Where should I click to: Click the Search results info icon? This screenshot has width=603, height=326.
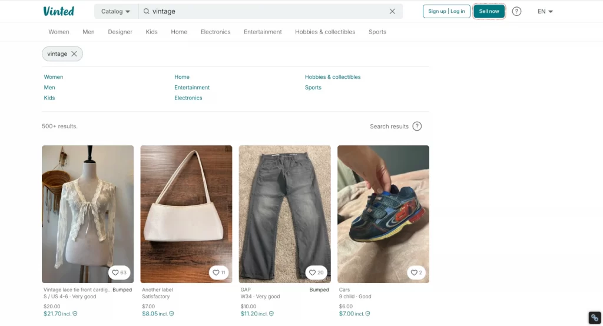pos(417,126)
